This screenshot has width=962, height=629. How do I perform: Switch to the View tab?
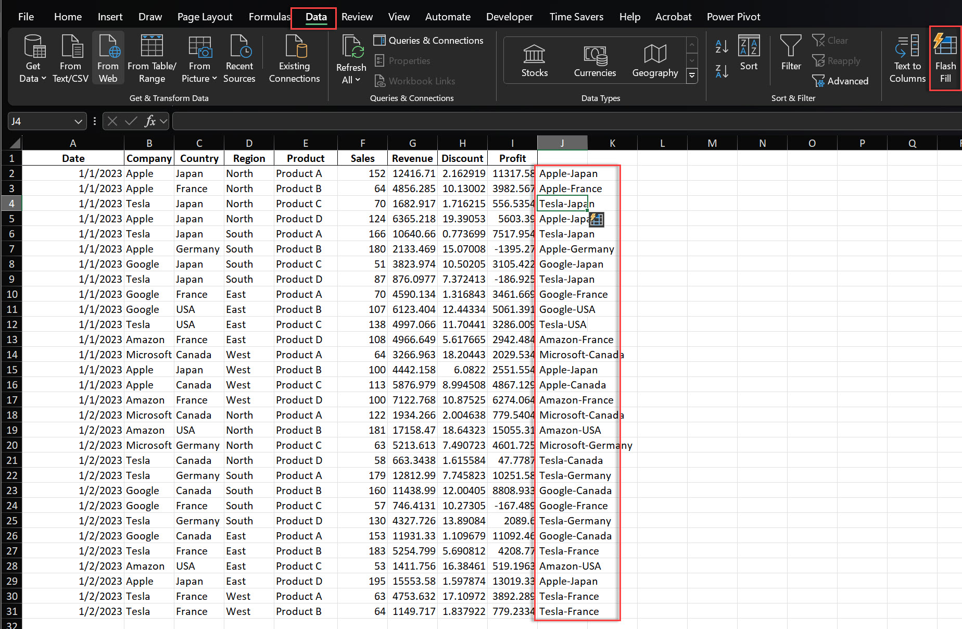(399, 17)
